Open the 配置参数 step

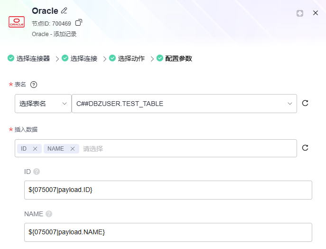174,58
